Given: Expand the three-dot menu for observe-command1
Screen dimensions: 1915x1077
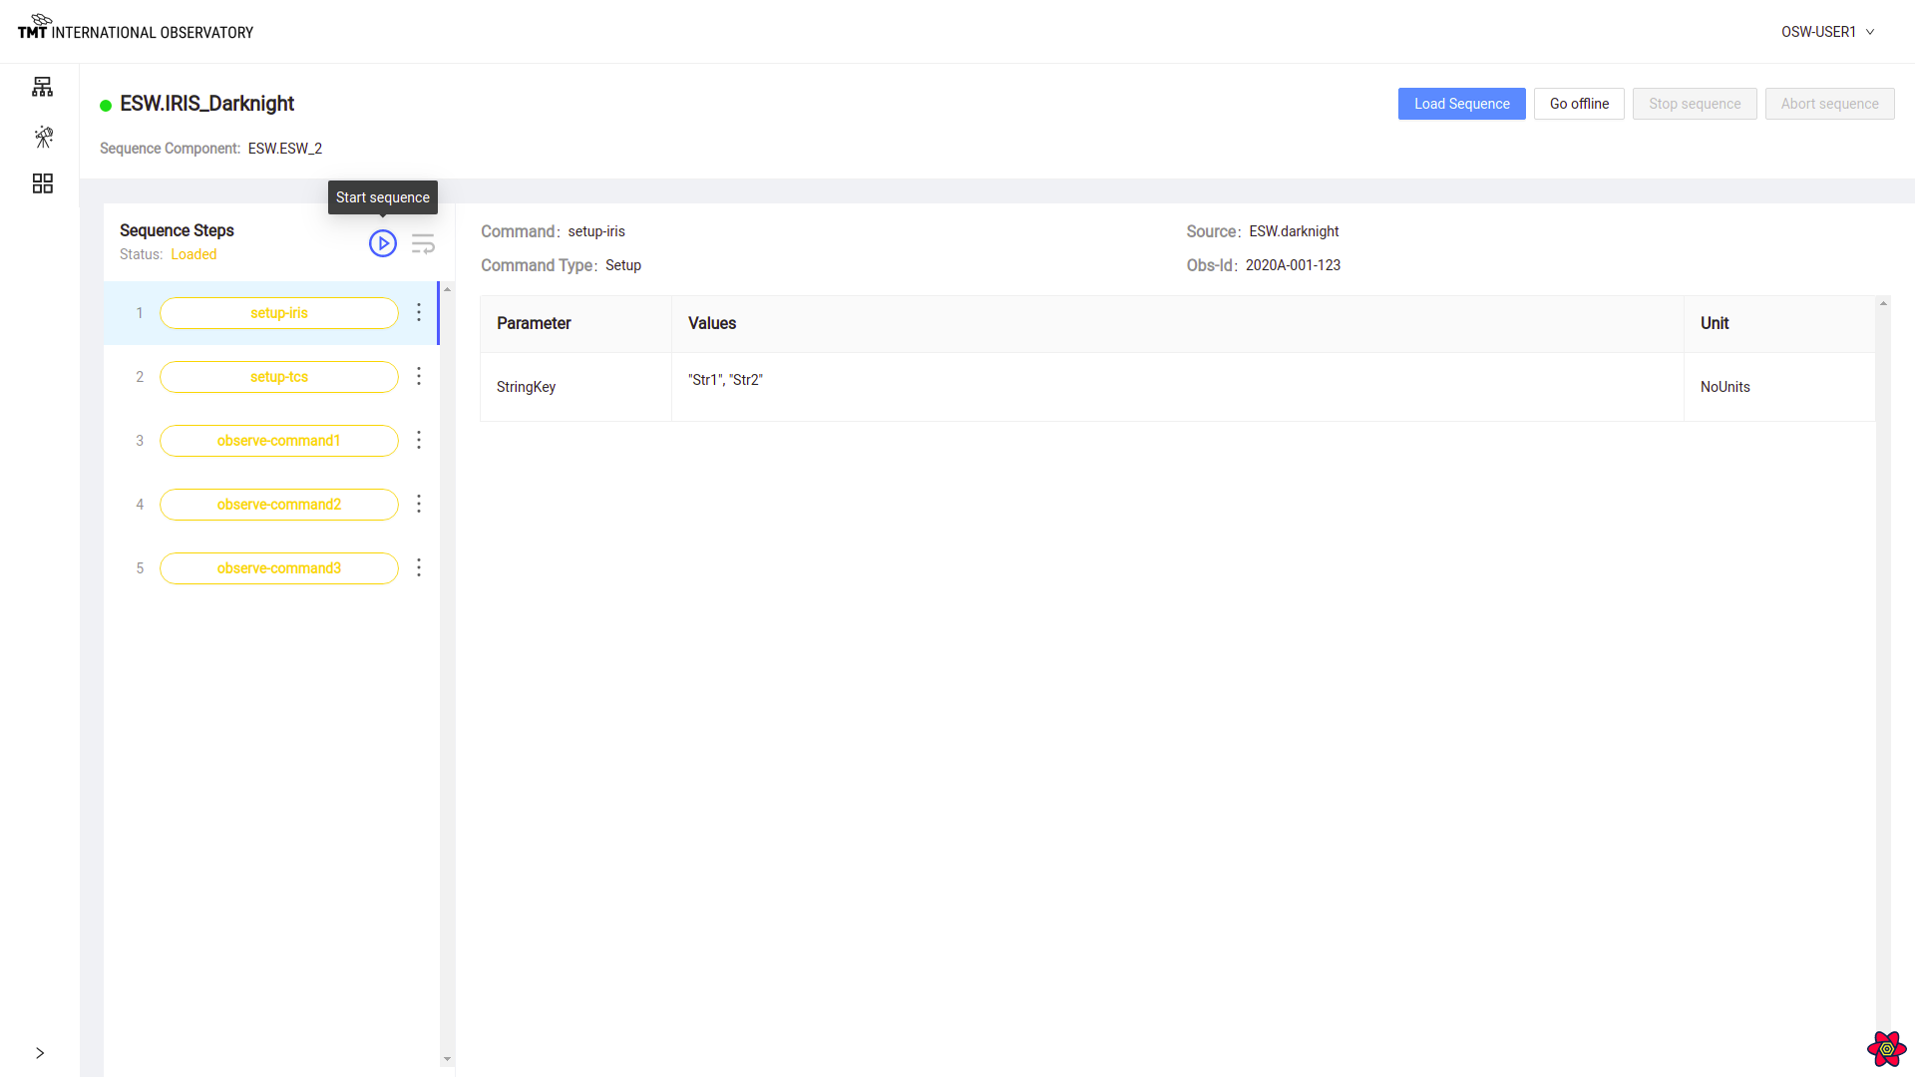Looking at the screenshot, I should 420,441.
